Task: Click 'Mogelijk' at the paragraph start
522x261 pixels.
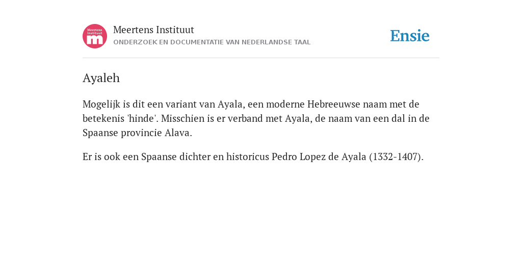Action: click(96, 105)
